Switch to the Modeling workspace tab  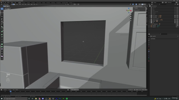tap(24, 2)
